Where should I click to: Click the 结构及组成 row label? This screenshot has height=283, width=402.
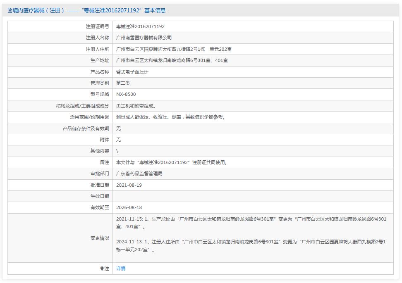point(81,105)
